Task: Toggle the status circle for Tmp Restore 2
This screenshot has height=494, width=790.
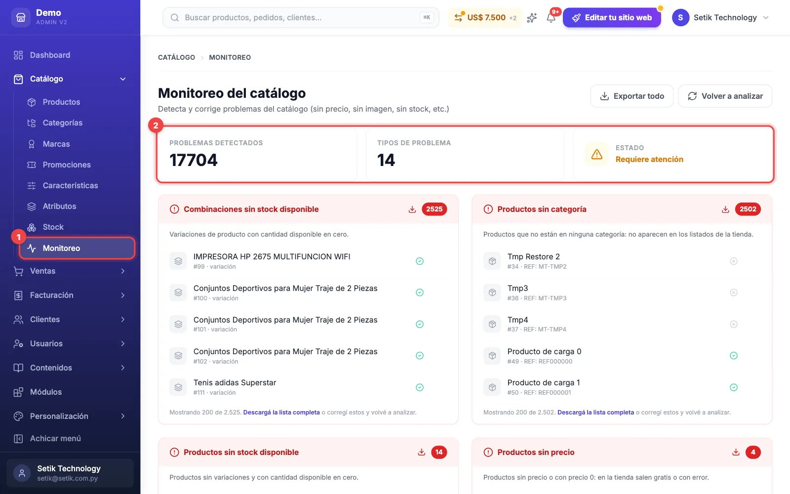Action: pyautogui.click(x=734, y=261)
